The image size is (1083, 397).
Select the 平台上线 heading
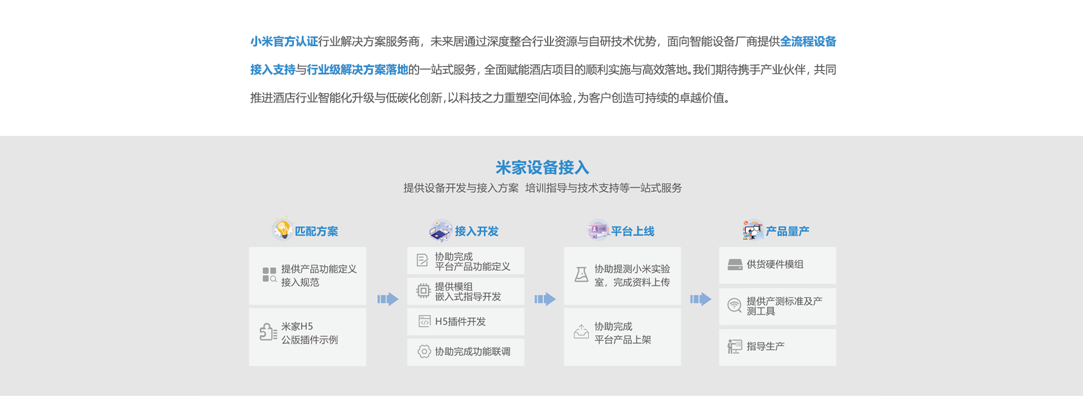(632, 231)
